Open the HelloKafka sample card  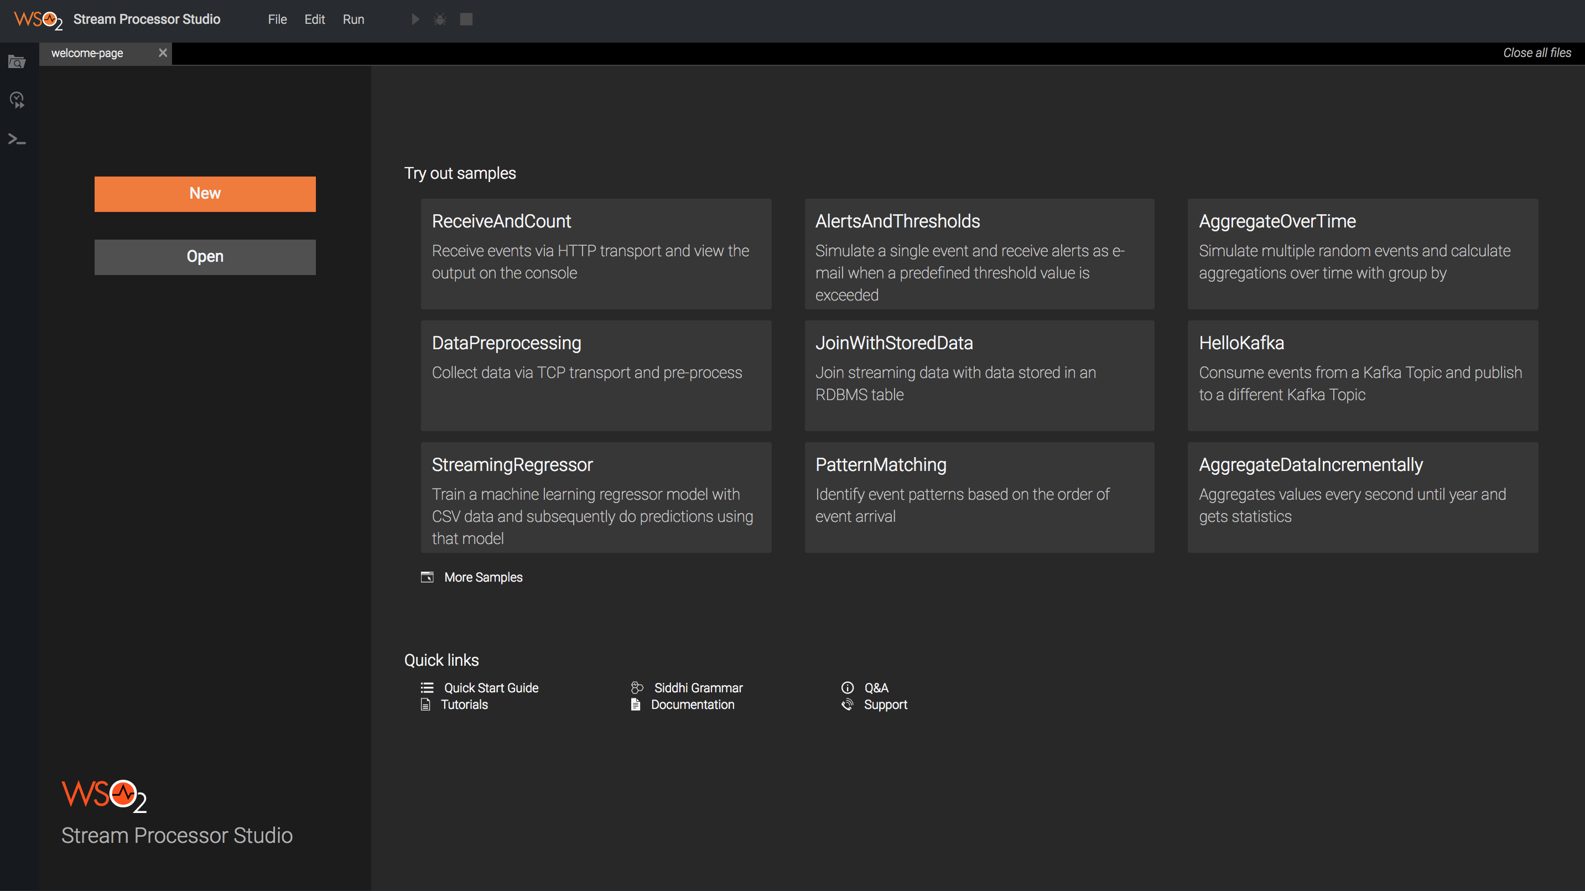pyautogui.click(x=1362, y=375)
